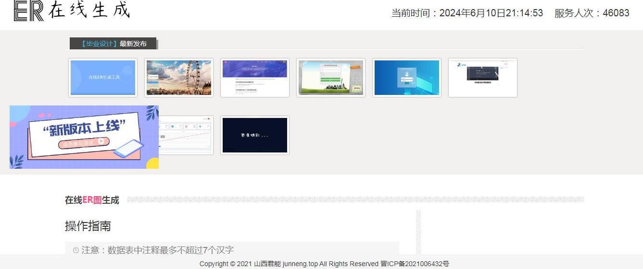
Task: Click the clock icon beside the 注意 note
Action: (76, 250)
